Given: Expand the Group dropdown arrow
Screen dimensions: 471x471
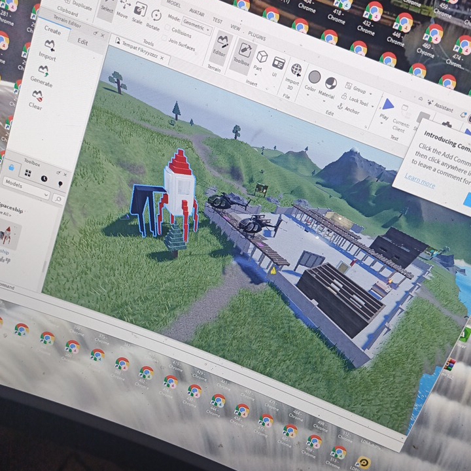Looking at the screenshot, I should [370, 94].
